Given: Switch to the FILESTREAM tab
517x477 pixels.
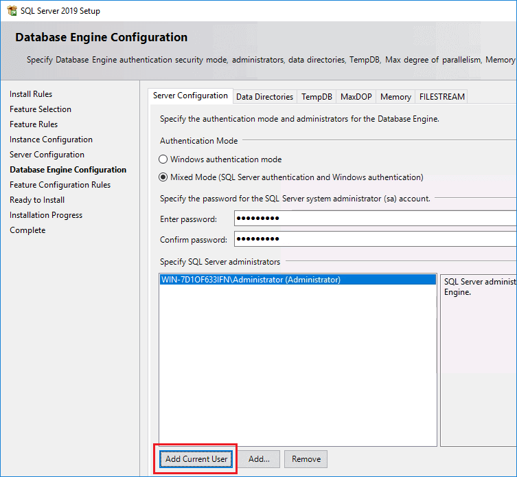Looking at the screenshot, I should [x=441, y=97].
